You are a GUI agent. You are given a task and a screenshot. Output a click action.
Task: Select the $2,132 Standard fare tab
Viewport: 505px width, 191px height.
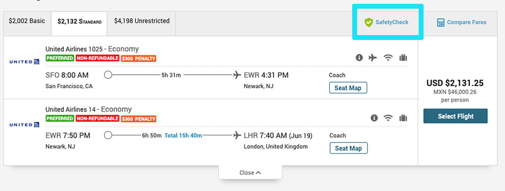click(79, 22)
